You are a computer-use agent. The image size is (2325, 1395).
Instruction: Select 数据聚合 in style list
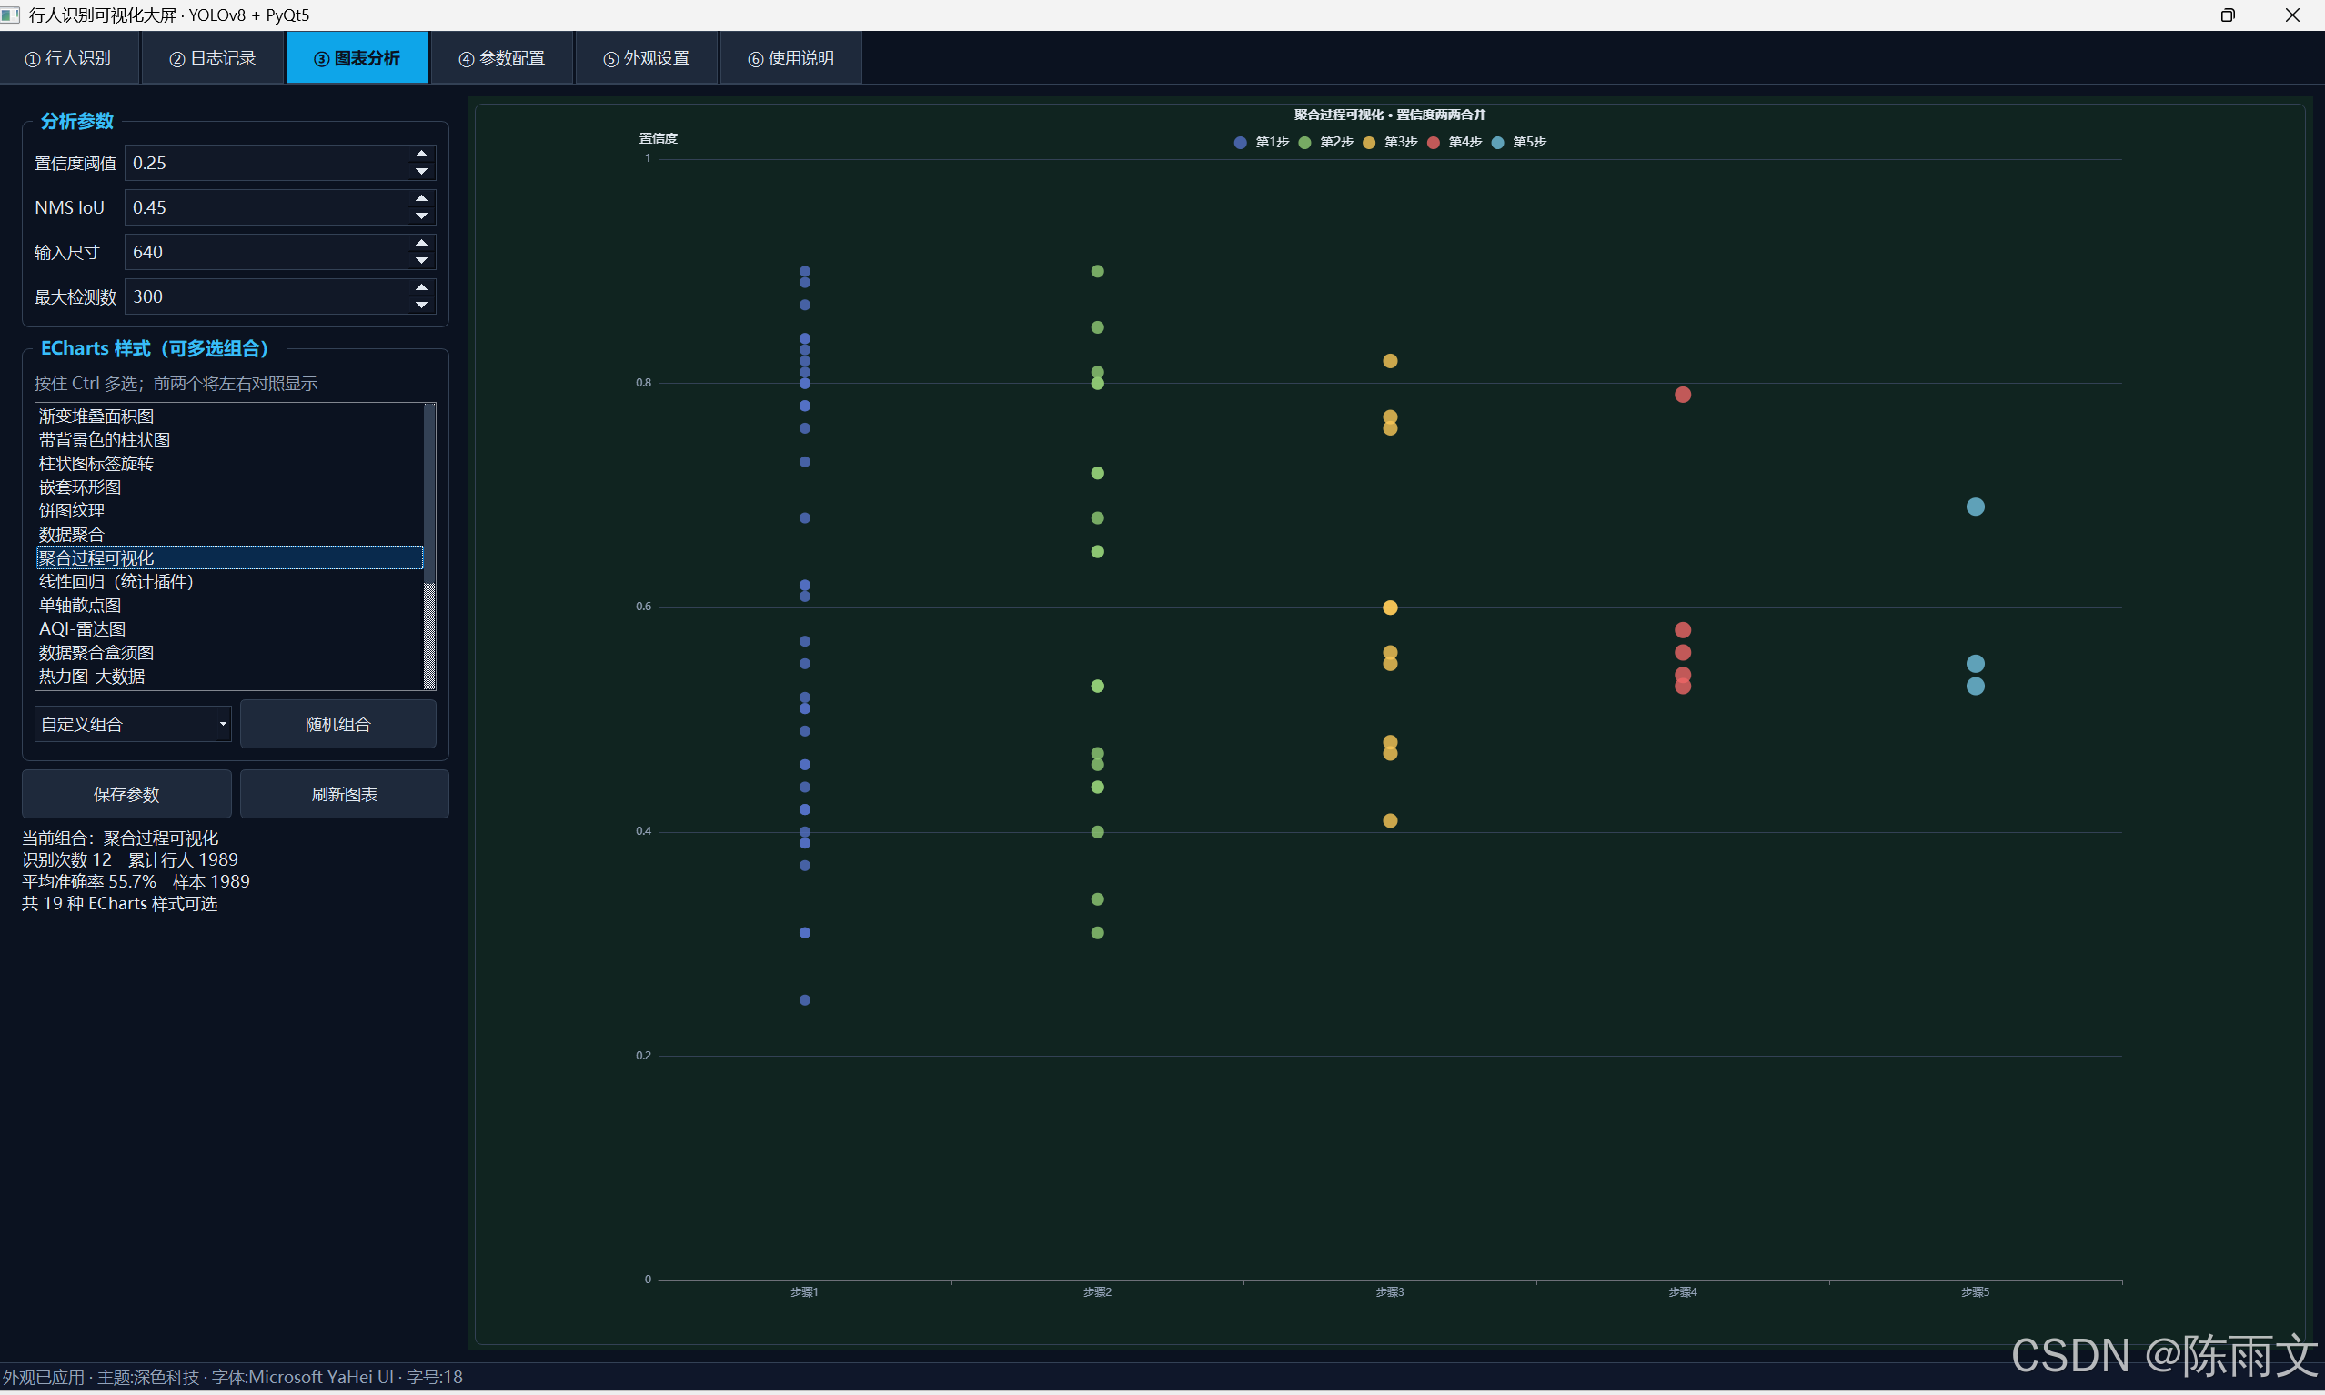(229, 534)
